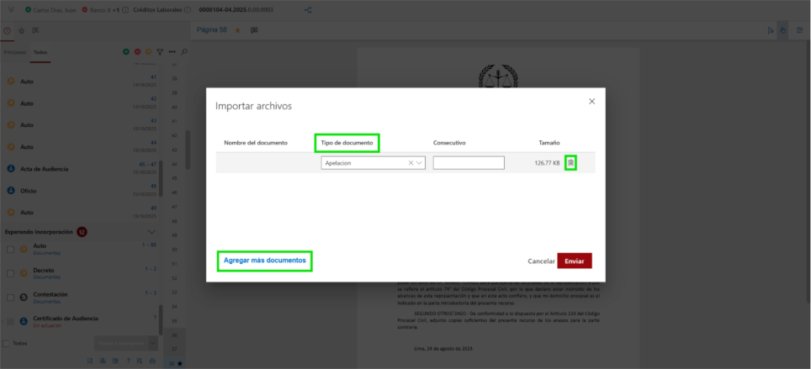This screenshot has width=811, height=369.
Task: Delete the uploaded file with trash icon
Action: point(570,163)
